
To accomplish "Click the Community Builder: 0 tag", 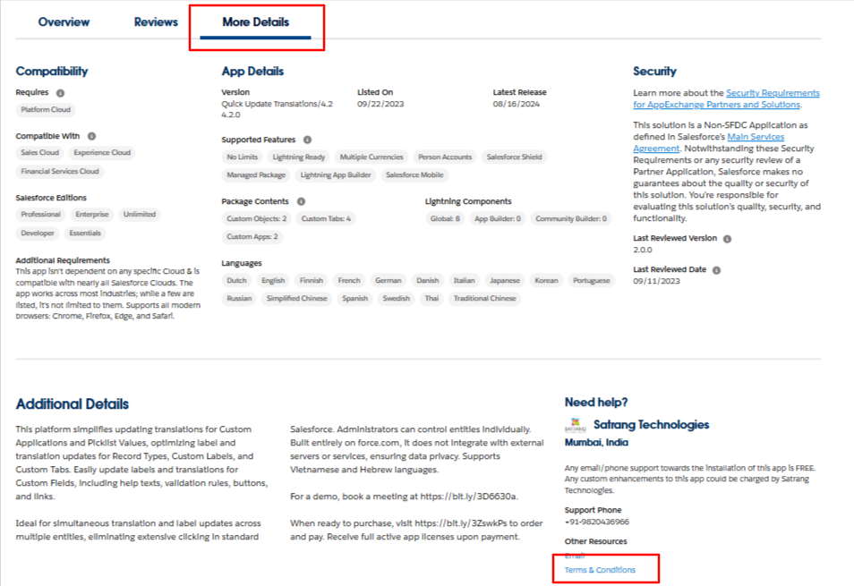I will pyautogui.click(x=571, y=218).
